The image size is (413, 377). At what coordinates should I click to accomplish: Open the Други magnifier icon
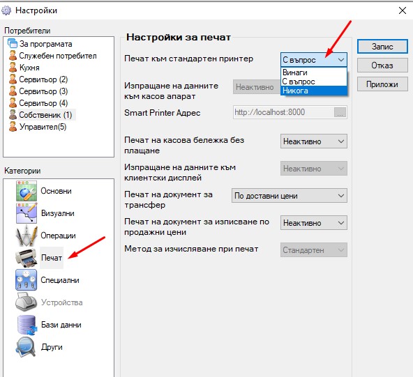tap(27, 347)
